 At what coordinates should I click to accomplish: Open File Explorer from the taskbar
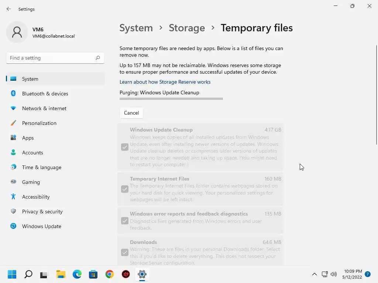[x=61, y=274]
